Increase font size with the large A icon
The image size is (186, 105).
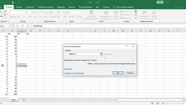(34, 13)
